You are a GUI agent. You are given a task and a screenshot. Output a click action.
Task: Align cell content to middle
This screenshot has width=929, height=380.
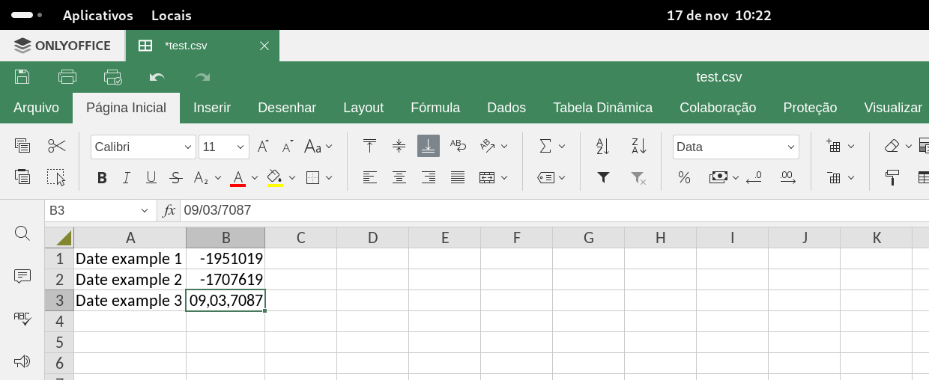click(x=399, y=146)
